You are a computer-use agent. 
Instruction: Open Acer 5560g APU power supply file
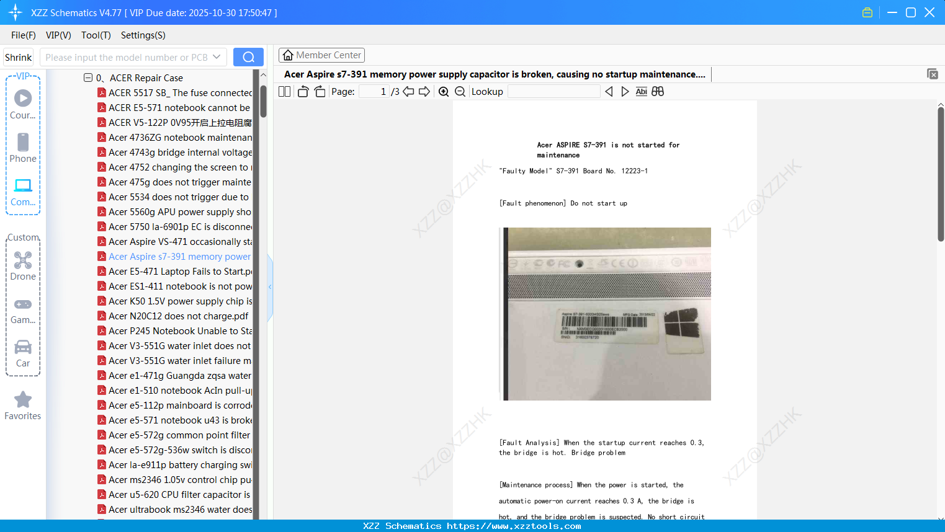click(x=174, y=212)
